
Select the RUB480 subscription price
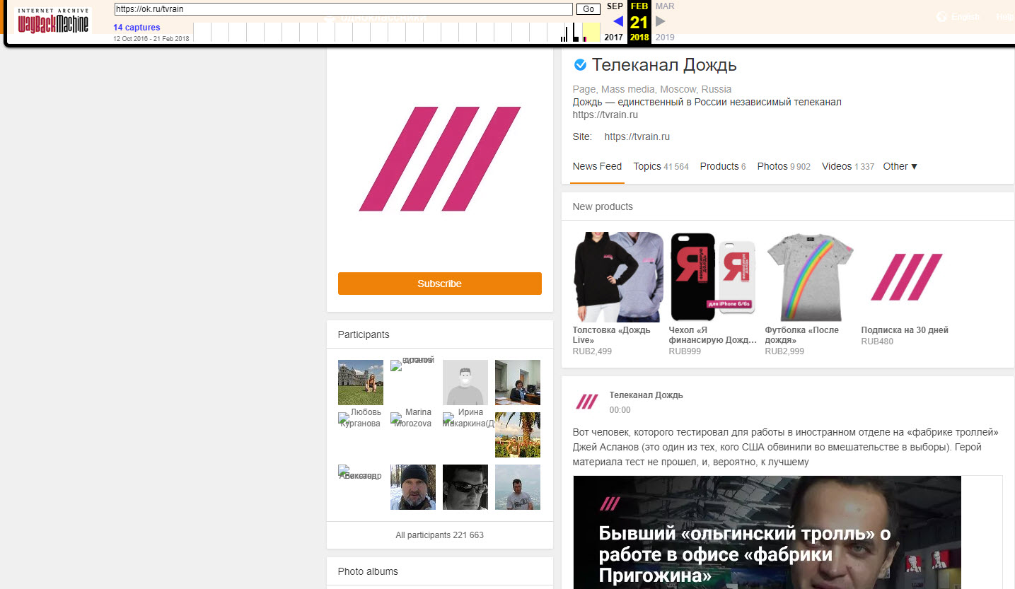[877, 341]
